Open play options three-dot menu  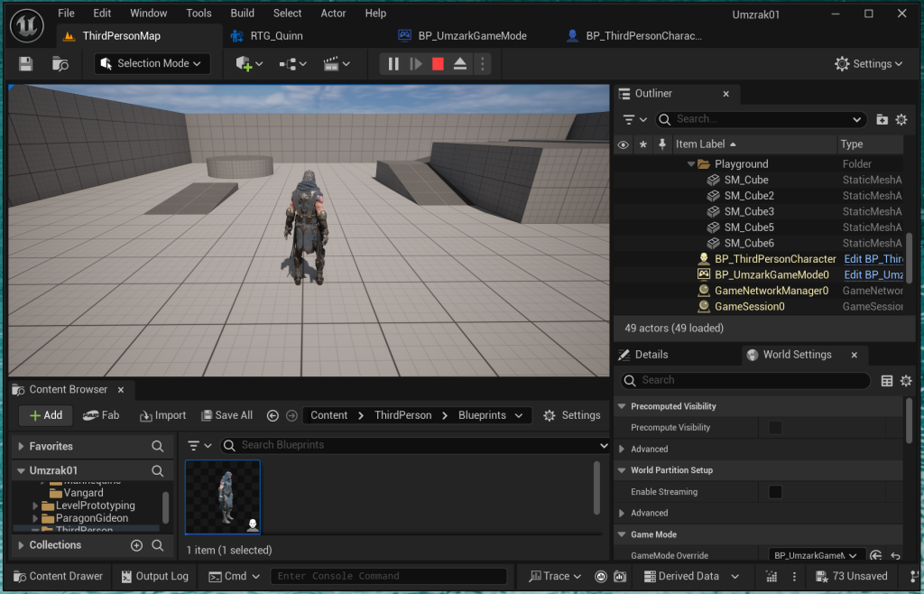483,63
